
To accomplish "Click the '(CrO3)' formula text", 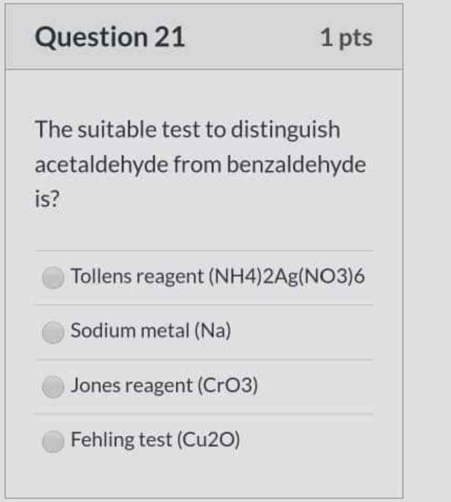I will click(227, 385).
